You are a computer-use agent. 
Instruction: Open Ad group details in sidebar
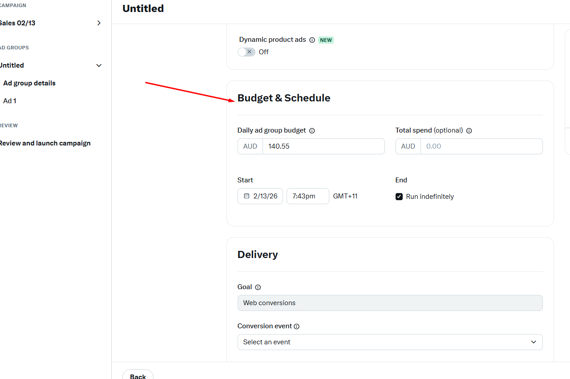29,83
